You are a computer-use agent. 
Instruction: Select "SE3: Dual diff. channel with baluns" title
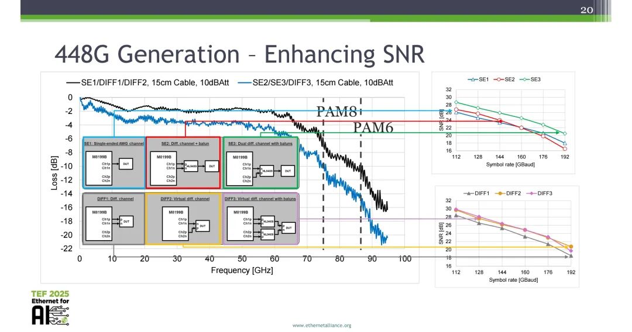(260, 144)
